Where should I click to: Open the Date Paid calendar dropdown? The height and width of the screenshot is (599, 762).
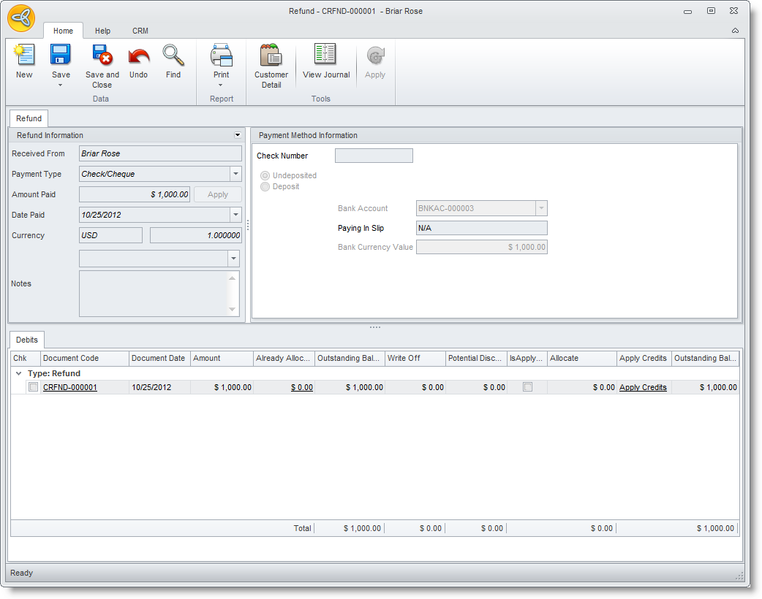tap(235, 215)
